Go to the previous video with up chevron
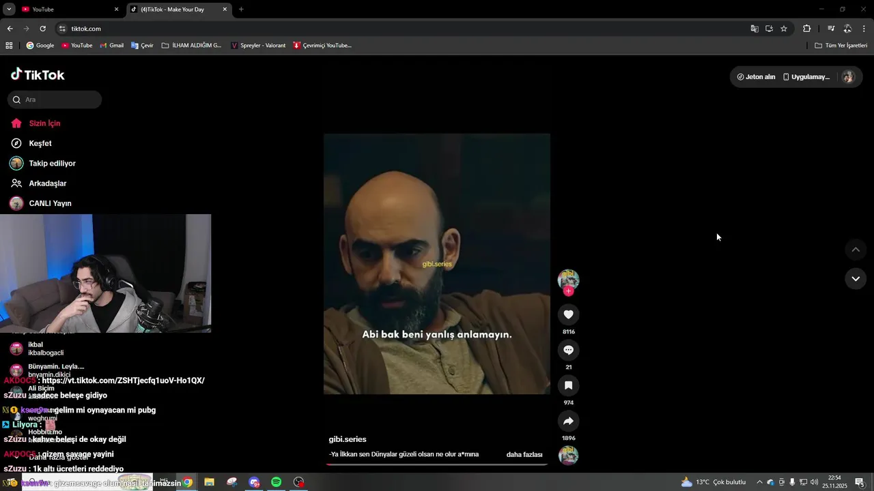The image size is (874, 491). 856,250
